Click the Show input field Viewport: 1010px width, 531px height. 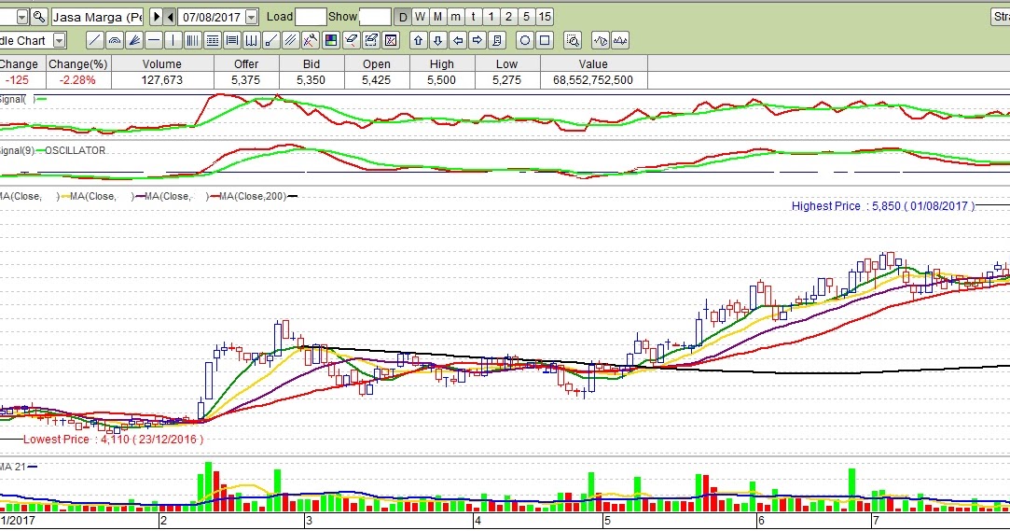pos(375,17)
